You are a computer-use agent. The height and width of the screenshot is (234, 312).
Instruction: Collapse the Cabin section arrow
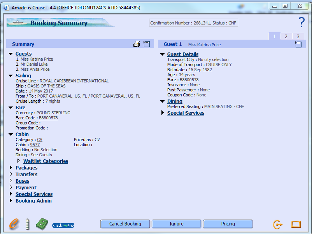(11, 134)
